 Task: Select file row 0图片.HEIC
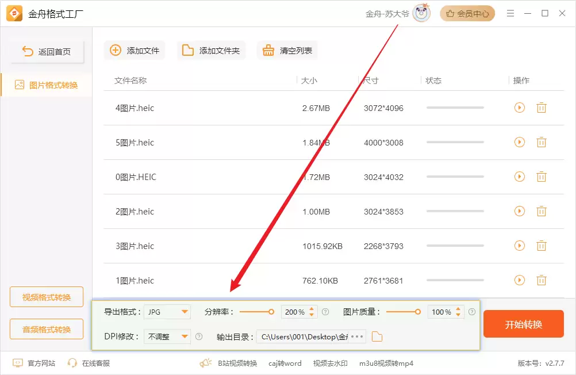pos(333,177)
